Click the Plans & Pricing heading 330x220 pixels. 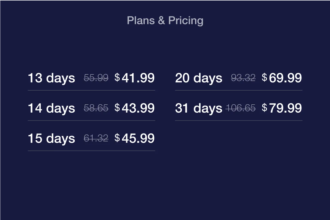pos(165,21)
